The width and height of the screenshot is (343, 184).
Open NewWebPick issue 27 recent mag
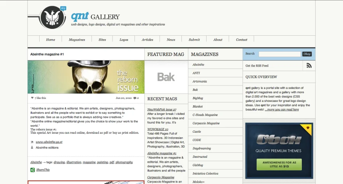pyautogui.click(x=162, y=109)
